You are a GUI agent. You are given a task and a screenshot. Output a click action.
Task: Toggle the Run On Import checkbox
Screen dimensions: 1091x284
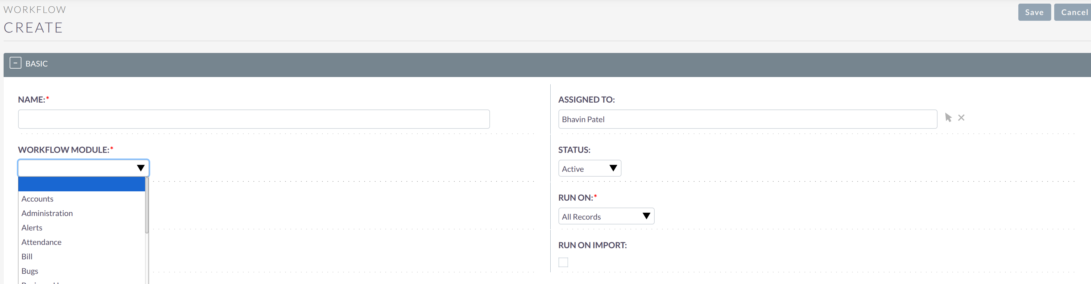(563, 262)
